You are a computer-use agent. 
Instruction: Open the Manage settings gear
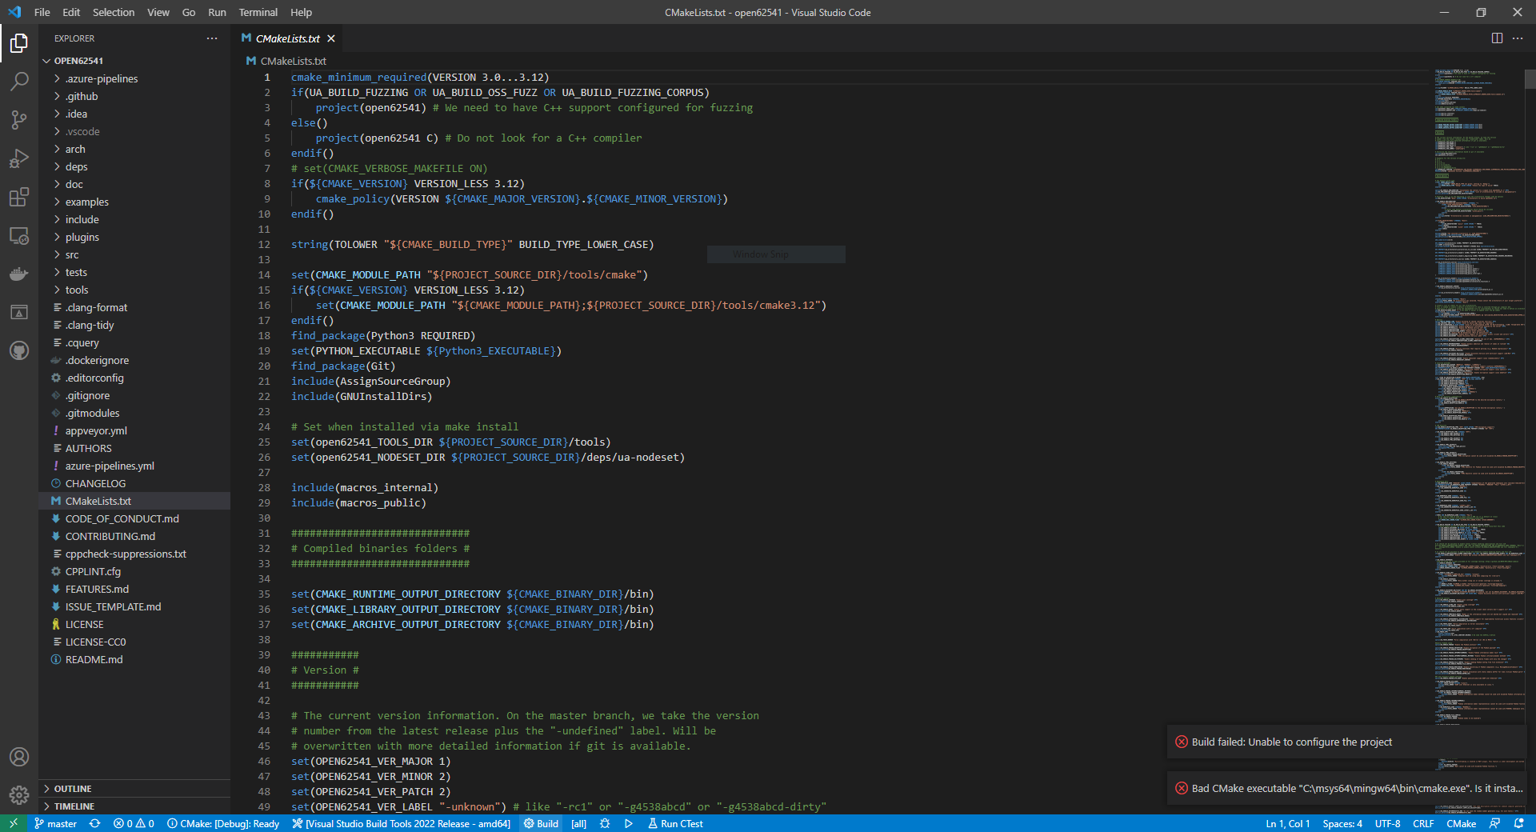coord(19,795)
